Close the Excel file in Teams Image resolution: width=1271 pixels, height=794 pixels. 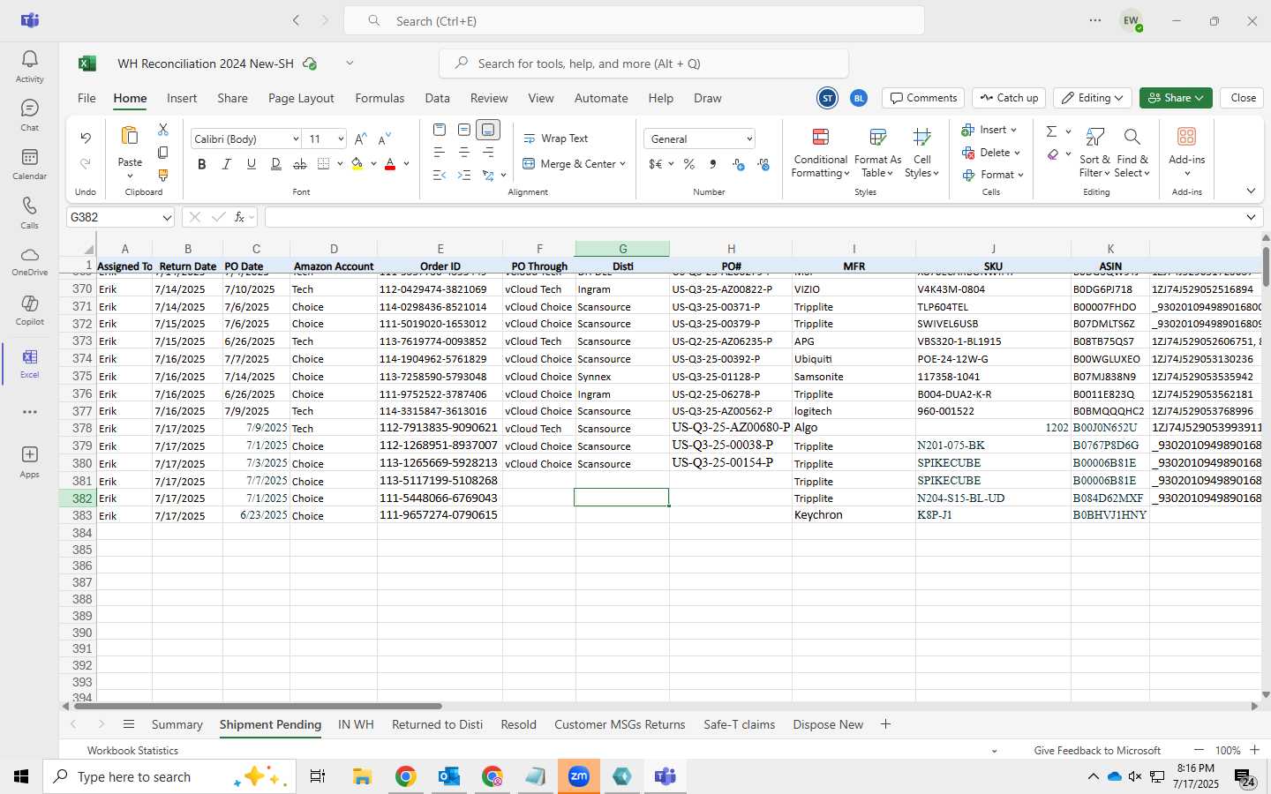(x=1243, y=98)
